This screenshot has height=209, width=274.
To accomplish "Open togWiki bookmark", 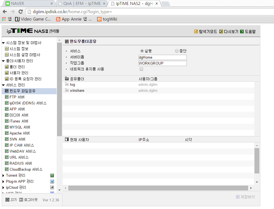I will point(107,19).
